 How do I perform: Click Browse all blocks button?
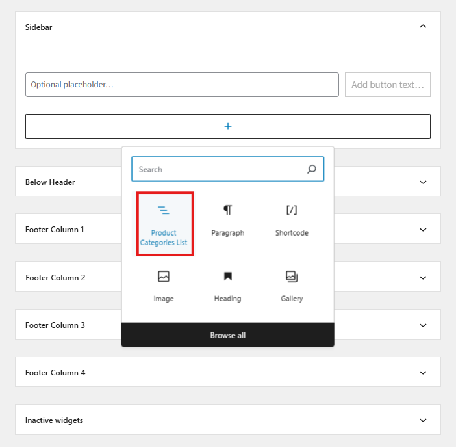(x=227, y=335)
